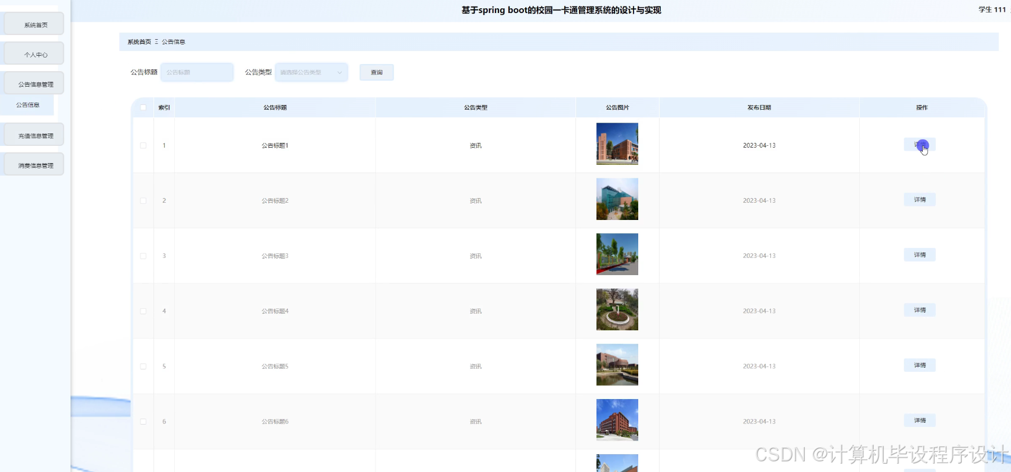
Task: Focus the 公告标题 search input field
Action: pyautogui.click(x=197, y=72)
